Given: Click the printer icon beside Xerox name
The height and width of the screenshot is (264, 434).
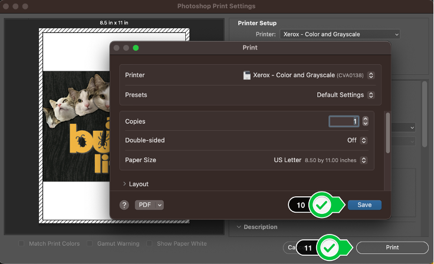Looking at the screenshot, I should (x=247, y=75).
